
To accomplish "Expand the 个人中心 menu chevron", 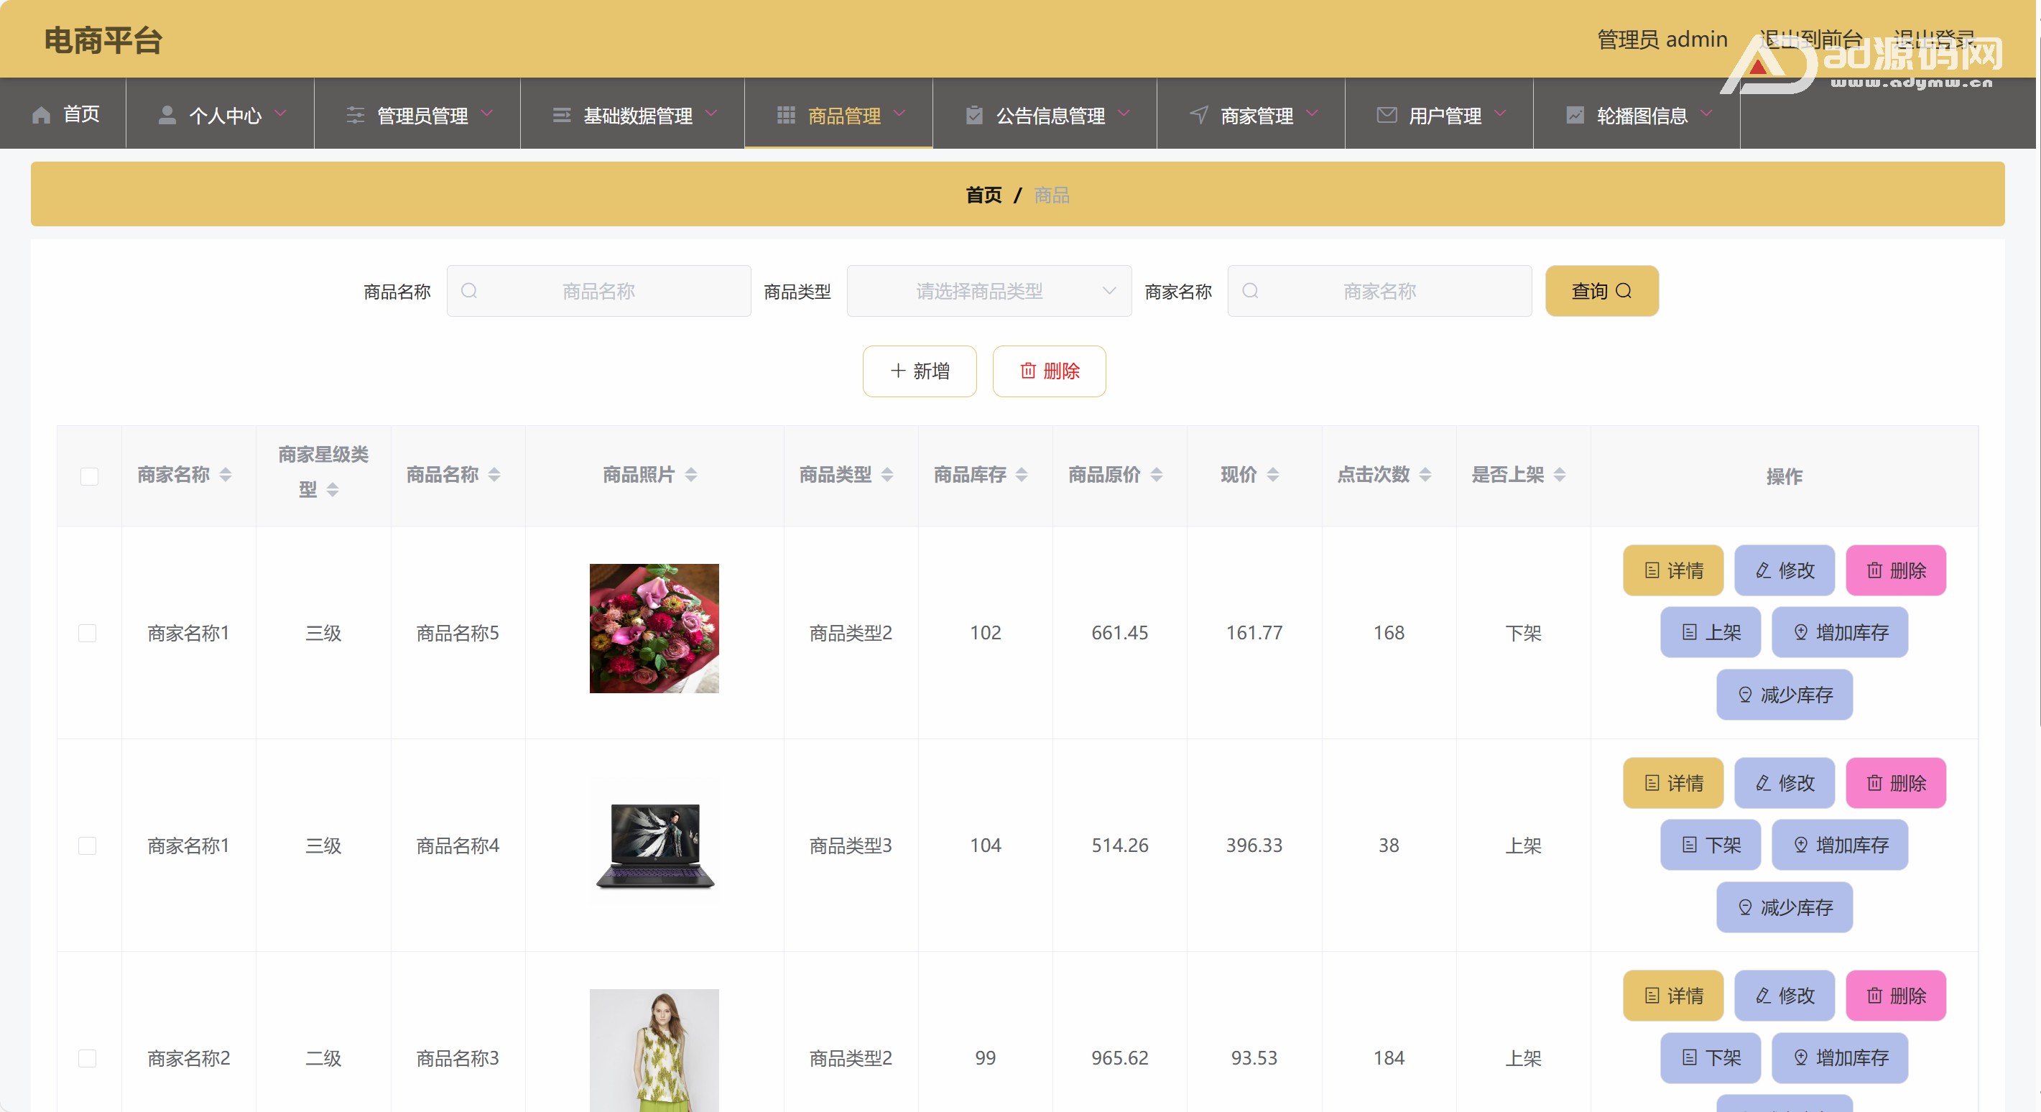I will pos(280,114).
